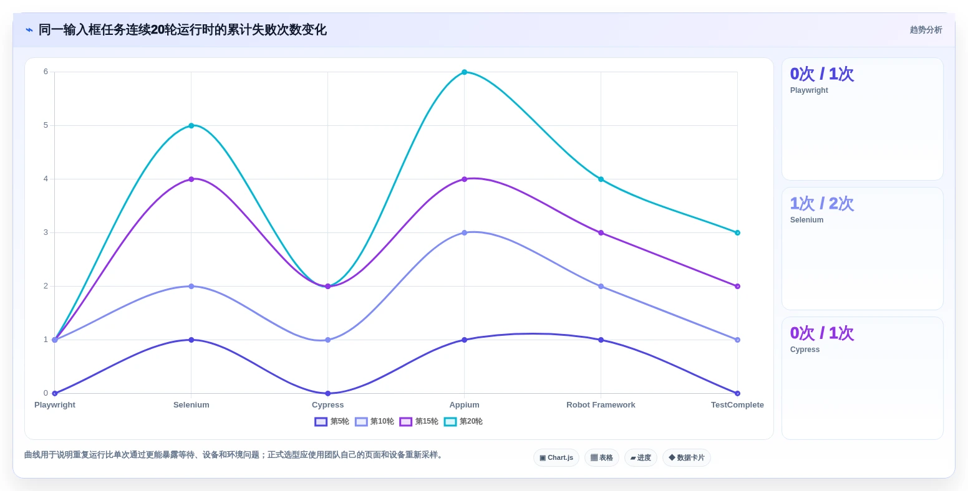This screenshot has width=968, height=491.
Task: Click the Appium x-axis label
Action: (465, 405)
